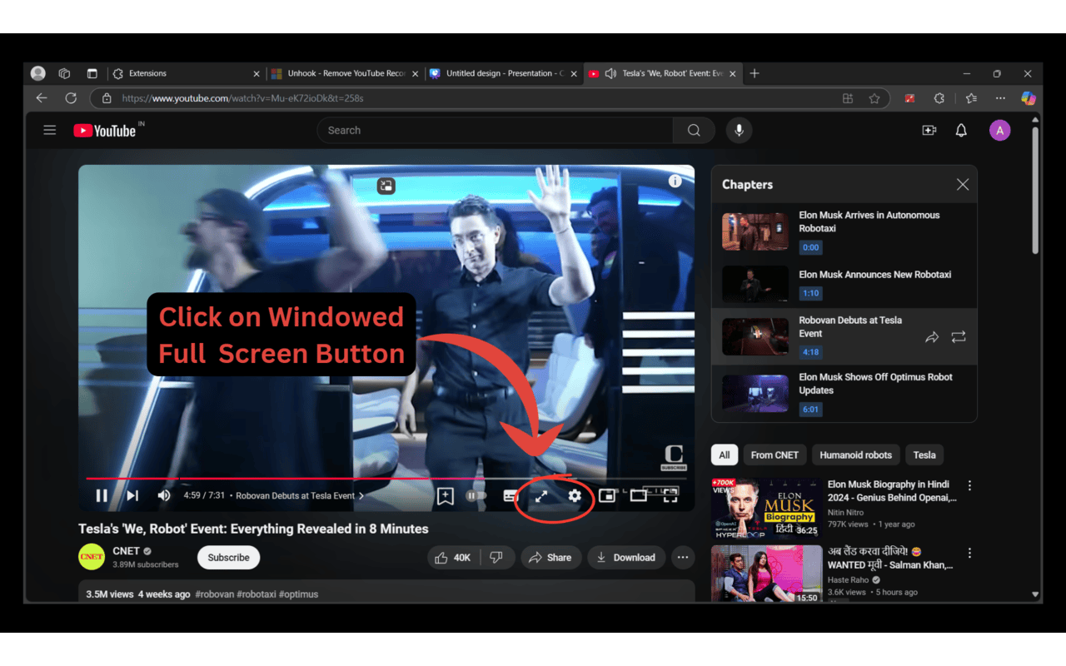The height and width of the screenshot is (666, 1066).
Task: Open the Haste Raho channel
Action: click(848, 580)
